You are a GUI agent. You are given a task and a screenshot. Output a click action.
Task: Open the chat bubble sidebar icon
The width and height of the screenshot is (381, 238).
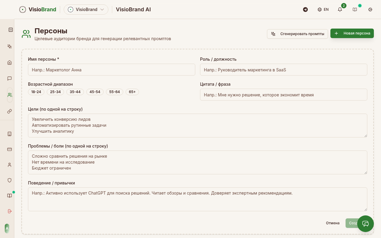(10, 79)
